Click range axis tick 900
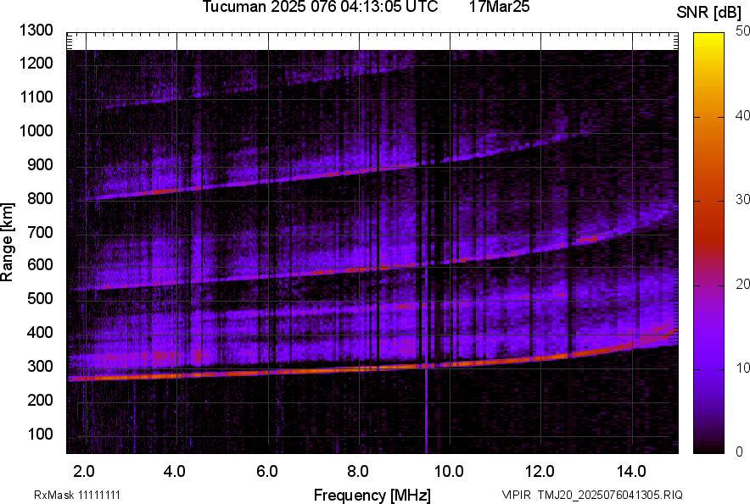The height and width of the screenshot is (504, 750). click(x=40, y=165)
